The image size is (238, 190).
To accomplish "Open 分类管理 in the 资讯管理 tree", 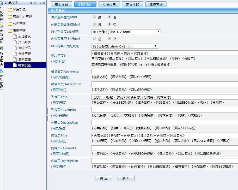I will [24, 54].
